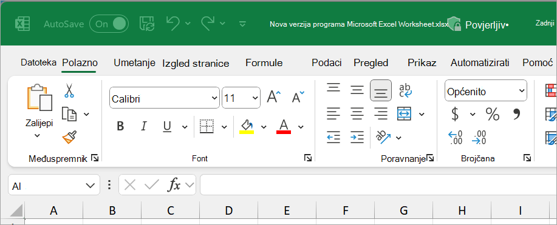Open font color palette arrow
557x225 pixels.
click(x=301, y=127)
